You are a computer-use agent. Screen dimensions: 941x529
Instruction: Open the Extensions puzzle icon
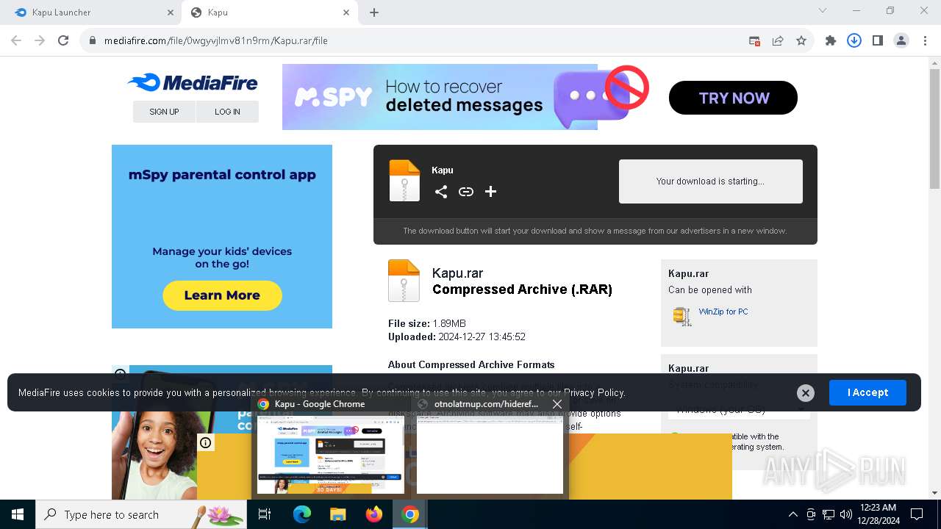click(831, 40)
